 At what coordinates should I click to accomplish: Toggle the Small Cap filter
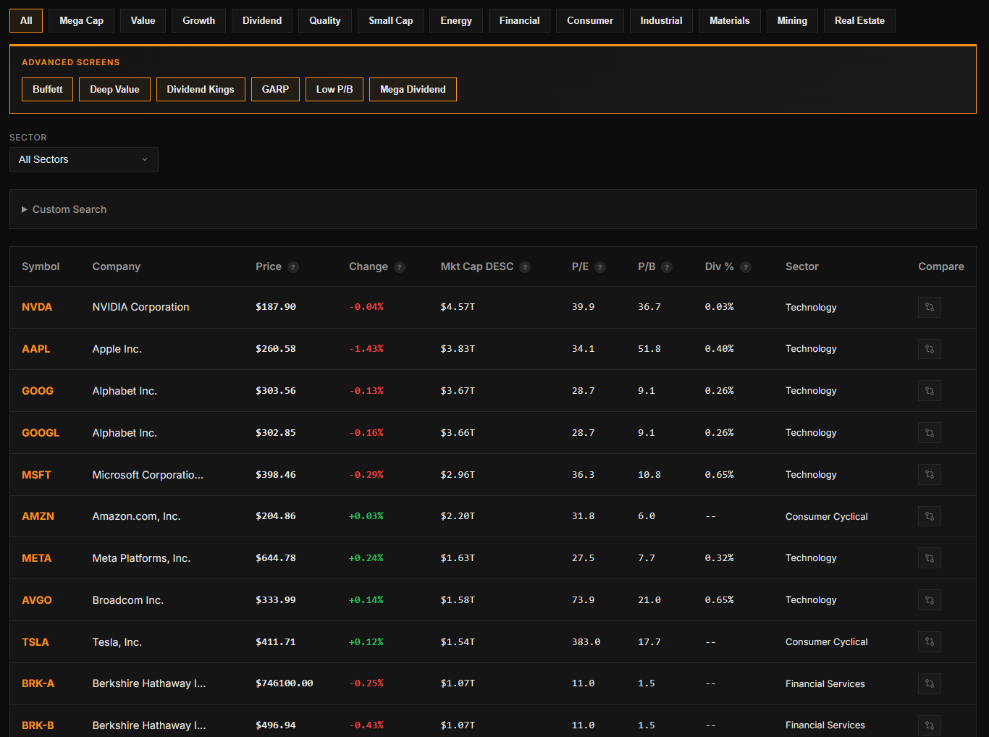pos(390,20)
